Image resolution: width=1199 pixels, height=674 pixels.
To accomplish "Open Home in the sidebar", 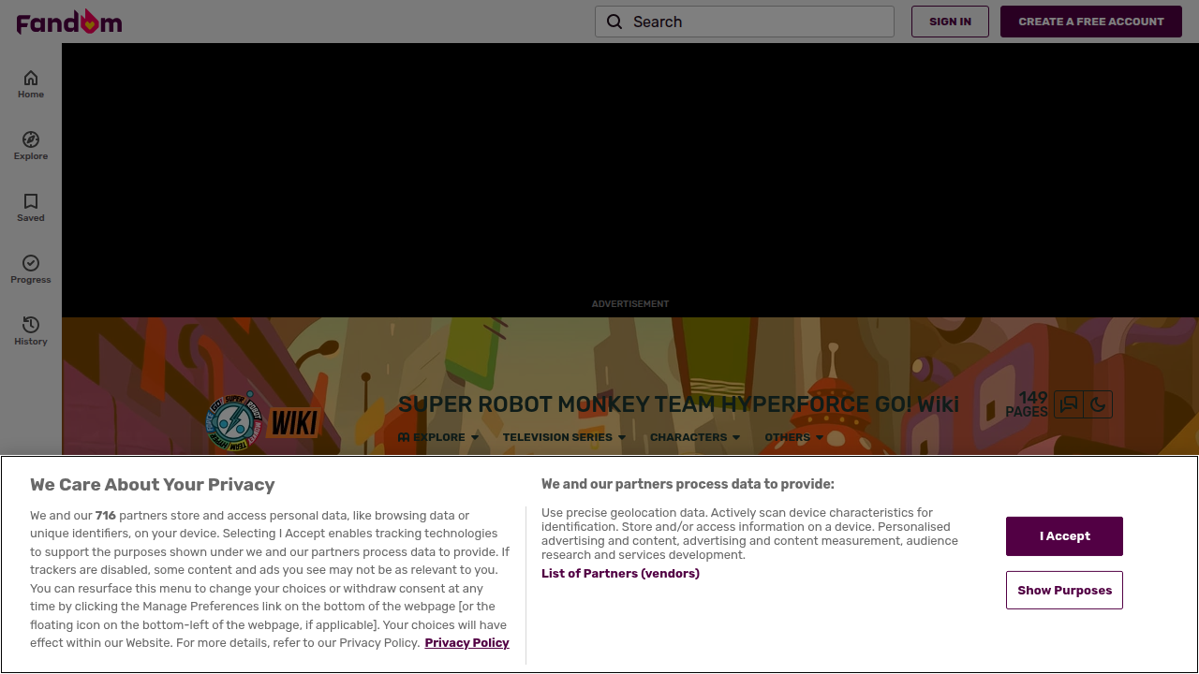I will tap(31, 84).
